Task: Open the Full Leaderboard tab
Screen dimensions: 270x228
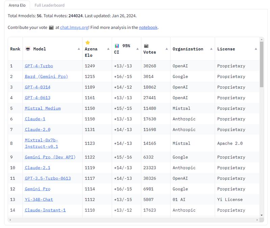Action: point(50,5)
